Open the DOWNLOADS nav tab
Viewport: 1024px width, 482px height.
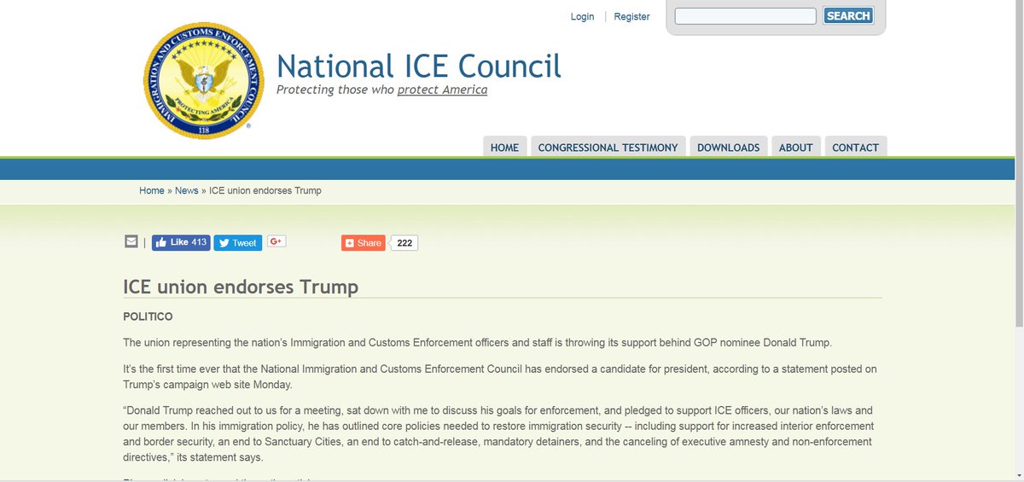728,147
